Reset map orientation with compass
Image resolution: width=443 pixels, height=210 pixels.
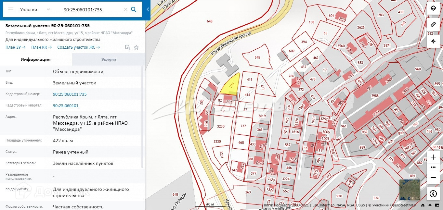coord(433,194)
